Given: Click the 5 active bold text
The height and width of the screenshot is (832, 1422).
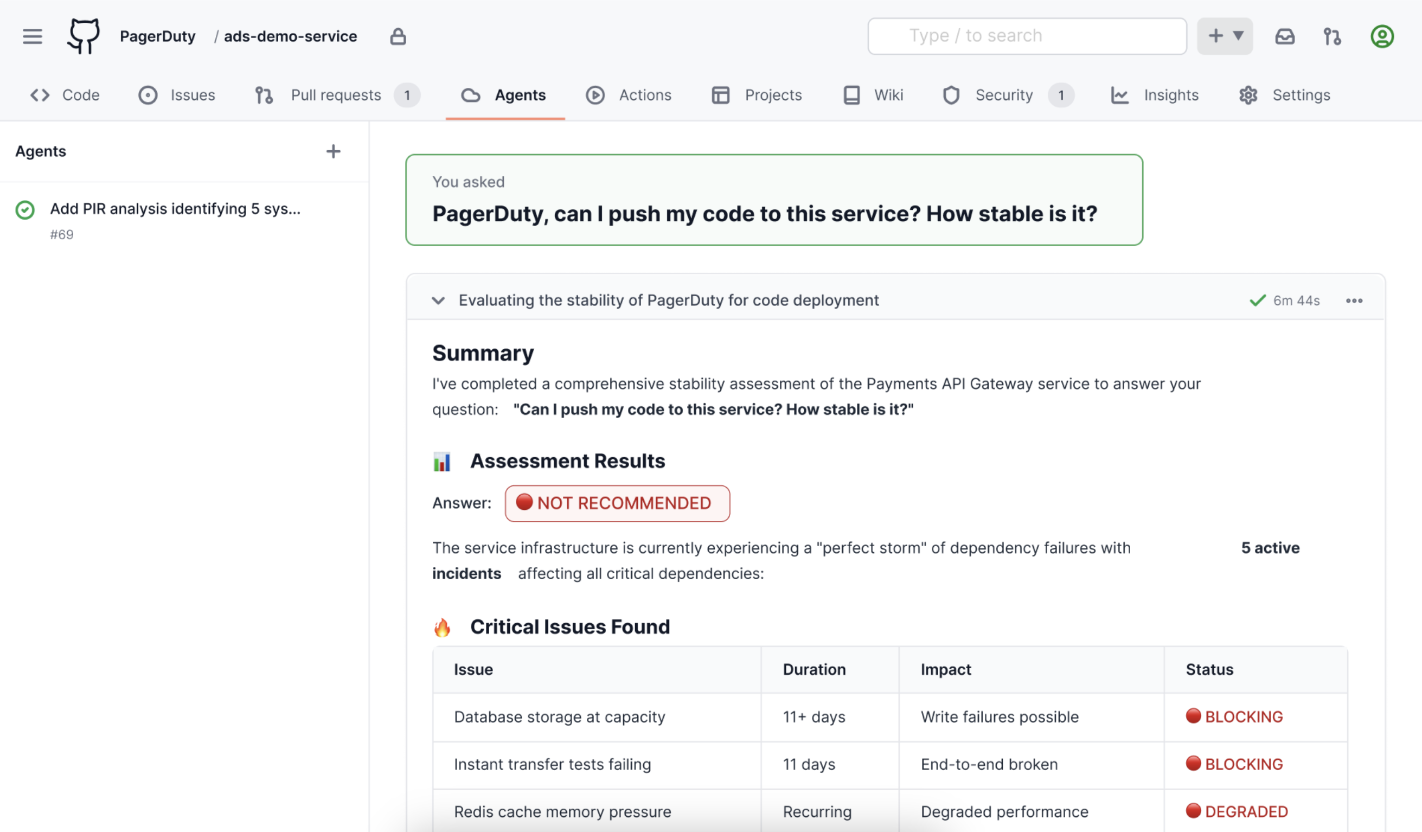Looking at the screenshot, I should [1270, 548].
